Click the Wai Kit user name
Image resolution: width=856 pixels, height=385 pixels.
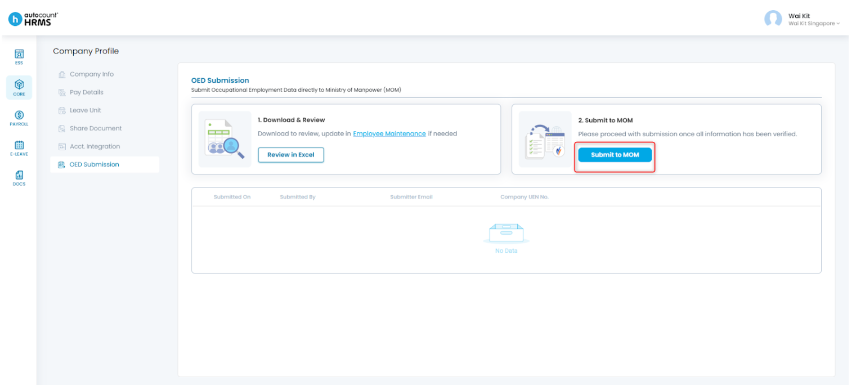pos(799,16)
